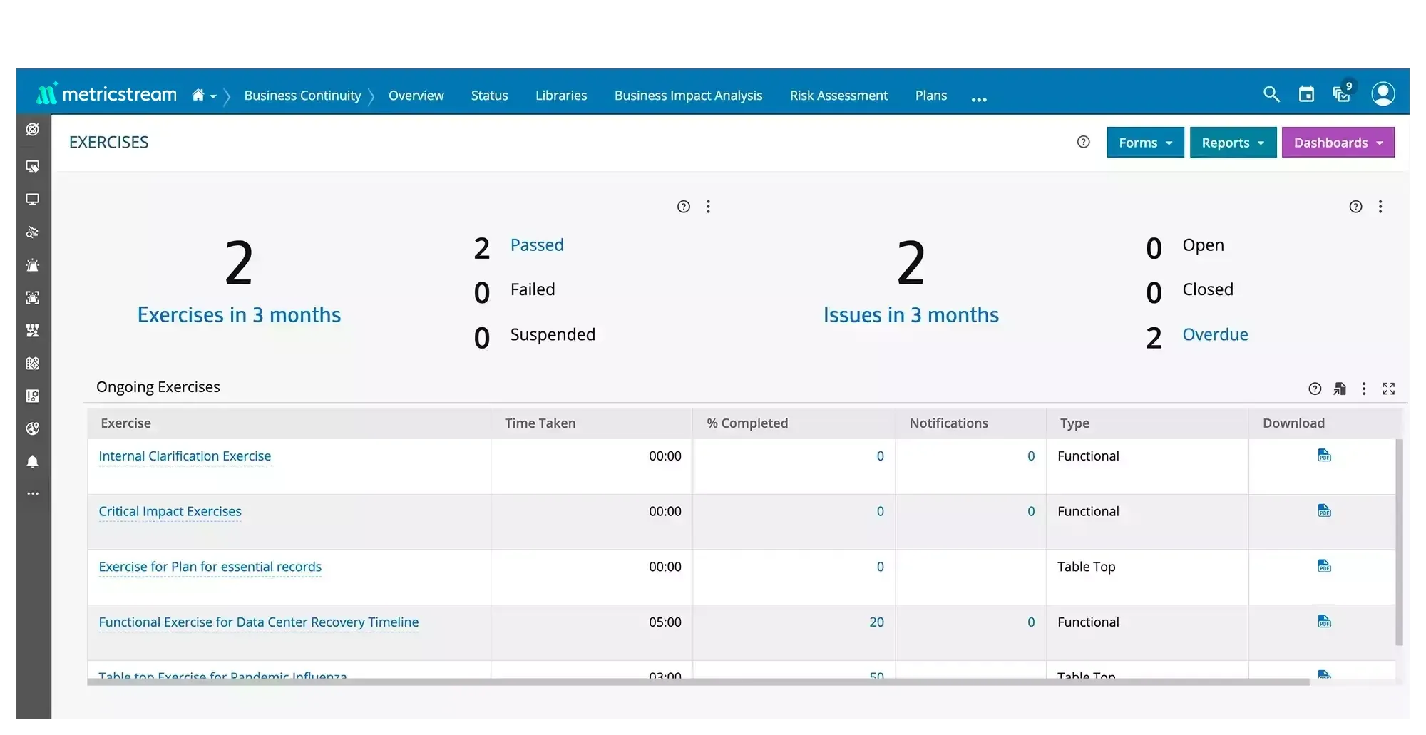Click the Issues in 3 months title

(911, 315)
